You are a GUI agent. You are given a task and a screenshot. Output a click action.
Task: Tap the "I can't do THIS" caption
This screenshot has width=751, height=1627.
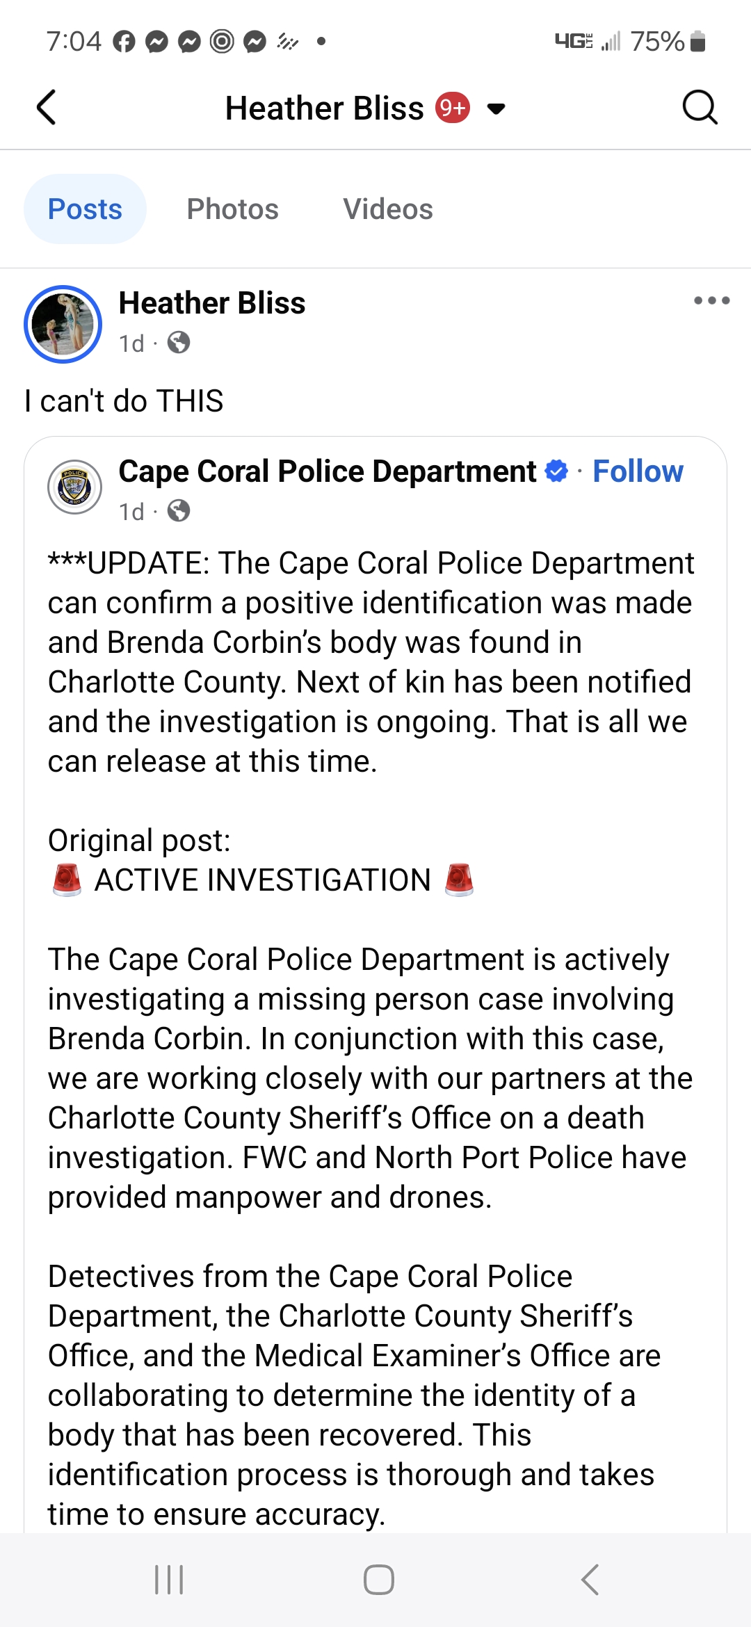tap(124, 401)
